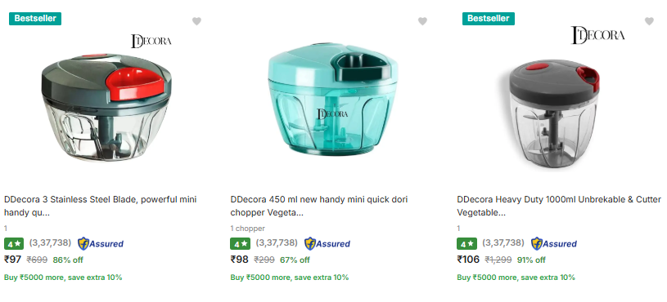Click the 4-star rating of Heavy Duty chopper
Viewport: 667px width, 302px height.
click(x=467, y=244)
